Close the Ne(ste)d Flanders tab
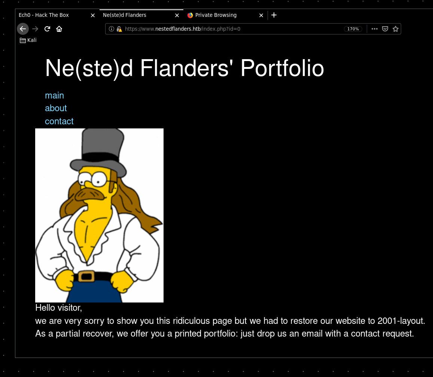433x377 pixels. [177, 15]
